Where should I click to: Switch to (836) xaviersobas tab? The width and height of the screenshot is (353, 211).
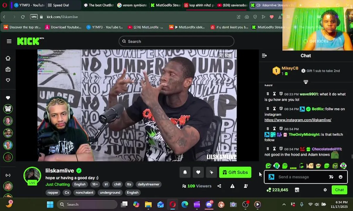point(232,5)
